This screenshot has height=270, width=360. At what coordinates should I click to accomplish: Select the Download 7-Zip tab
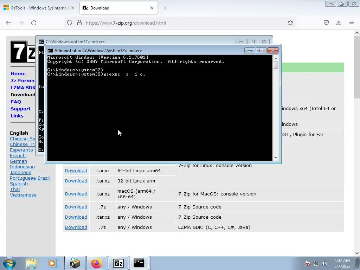tap(118, 8)
